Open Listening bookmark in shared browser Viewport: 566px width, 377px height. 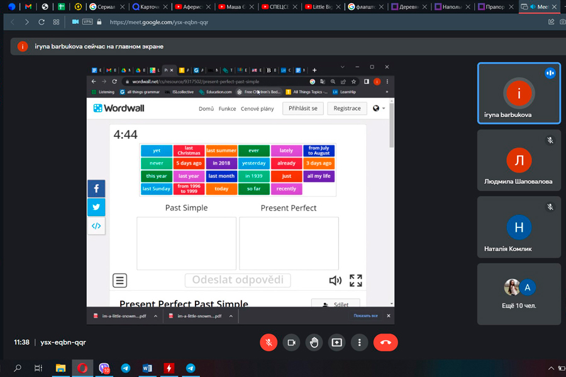point(103,92)
